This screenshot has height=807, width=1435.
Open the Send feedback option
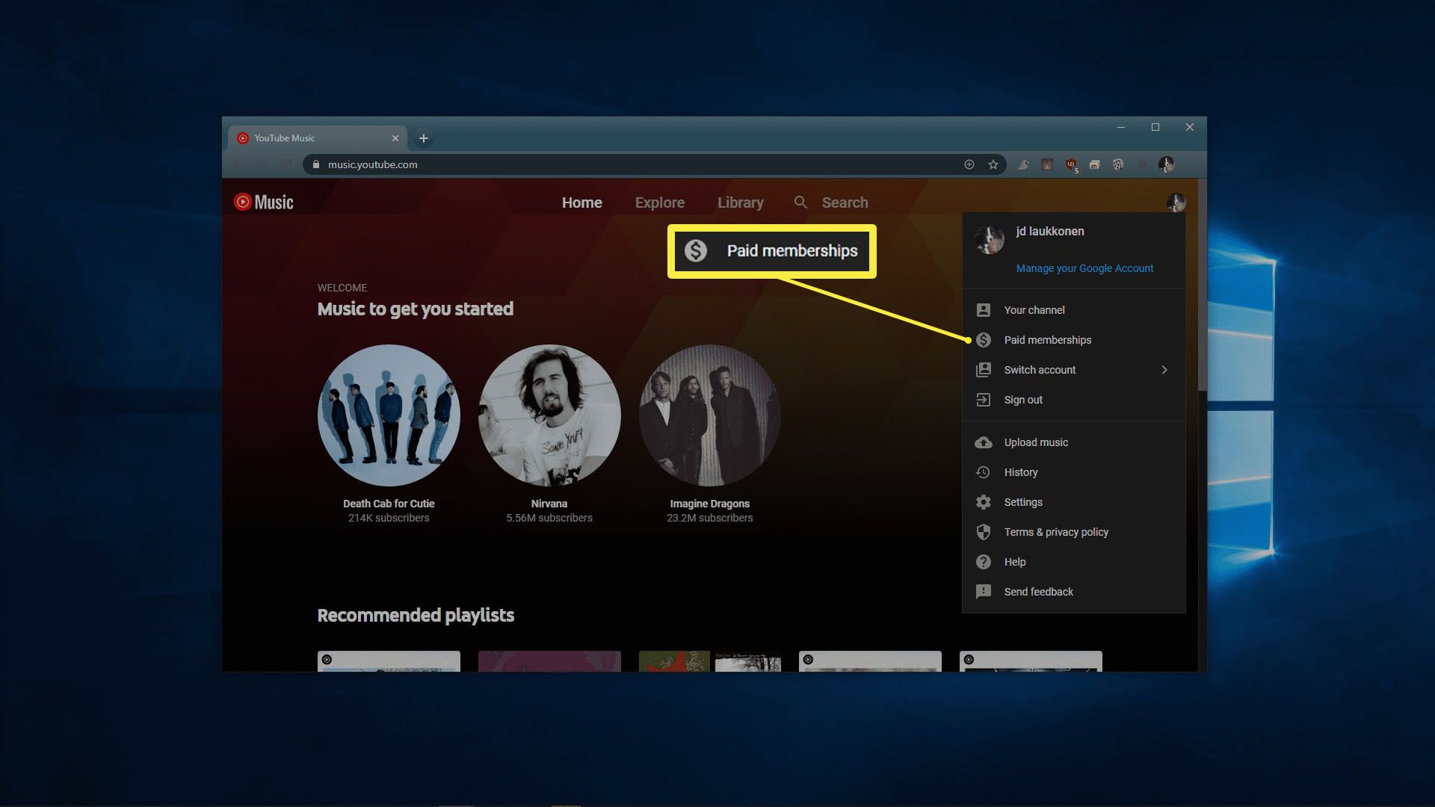tap(1039, 591)
